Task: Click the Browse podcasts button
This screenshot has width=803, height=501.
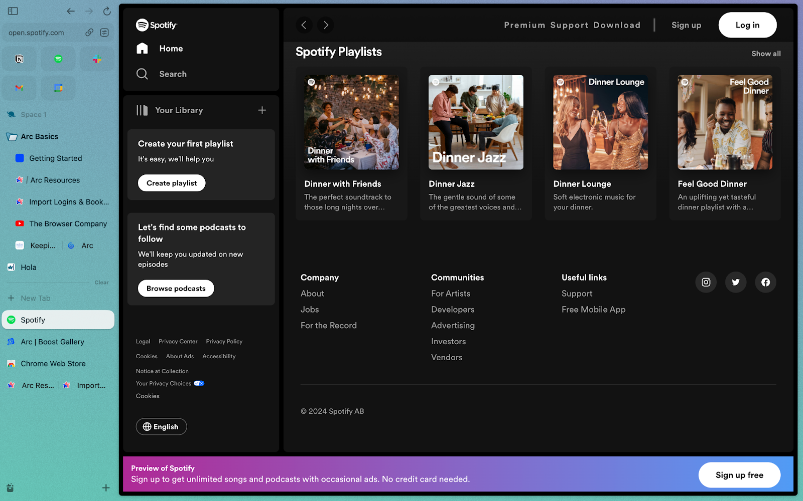Action: click(176, 288)
